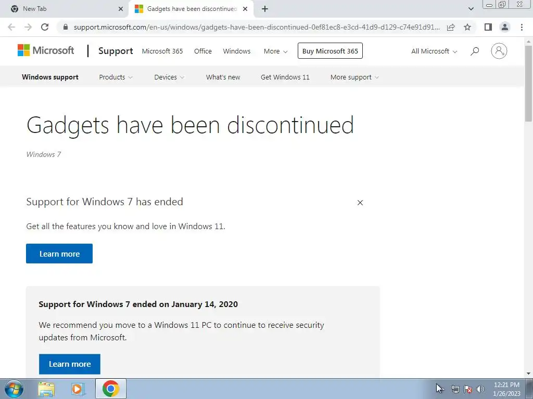The width and height of the screenshot is (533, 399).
Task: Close the New Tab tab
Action: pyautogui.click(x=121, y=9)
